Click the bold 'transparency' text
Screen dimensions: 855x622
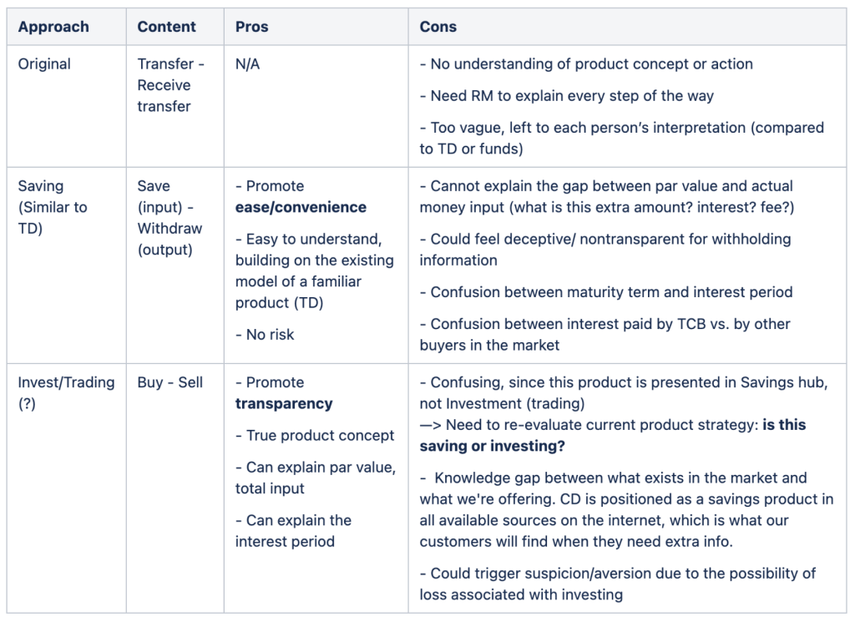[x=284, y=403]
